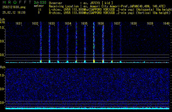This screenshot has width=172, height=112.
Task: Click the 1638 time marker
Action: (x=133, y=23)
